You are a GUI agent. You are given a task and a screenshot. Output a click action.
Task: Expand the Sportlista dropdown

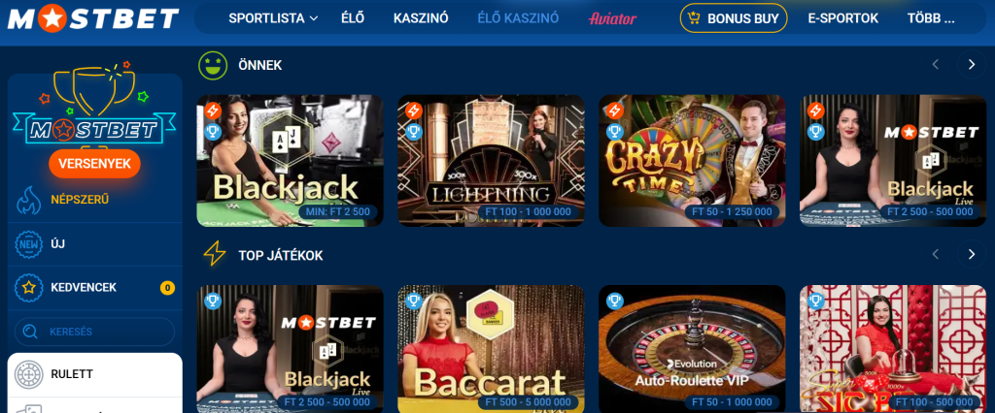[273, 18]
